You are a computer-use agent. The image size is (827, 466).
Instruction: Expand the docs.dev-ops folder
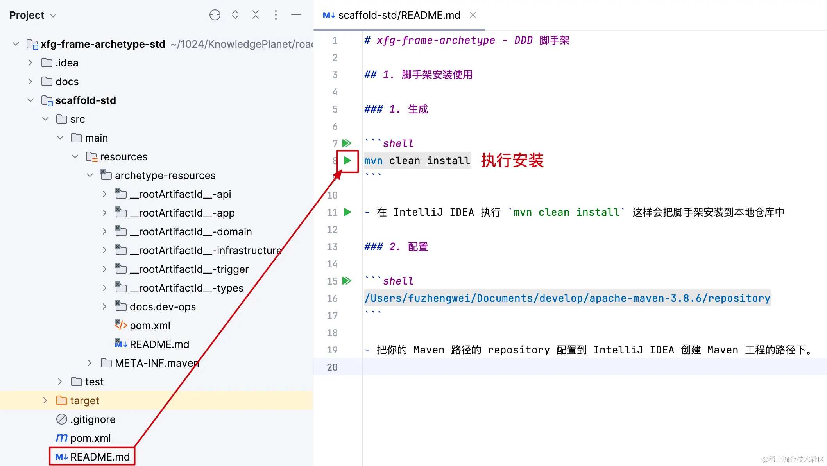(104, 306)
